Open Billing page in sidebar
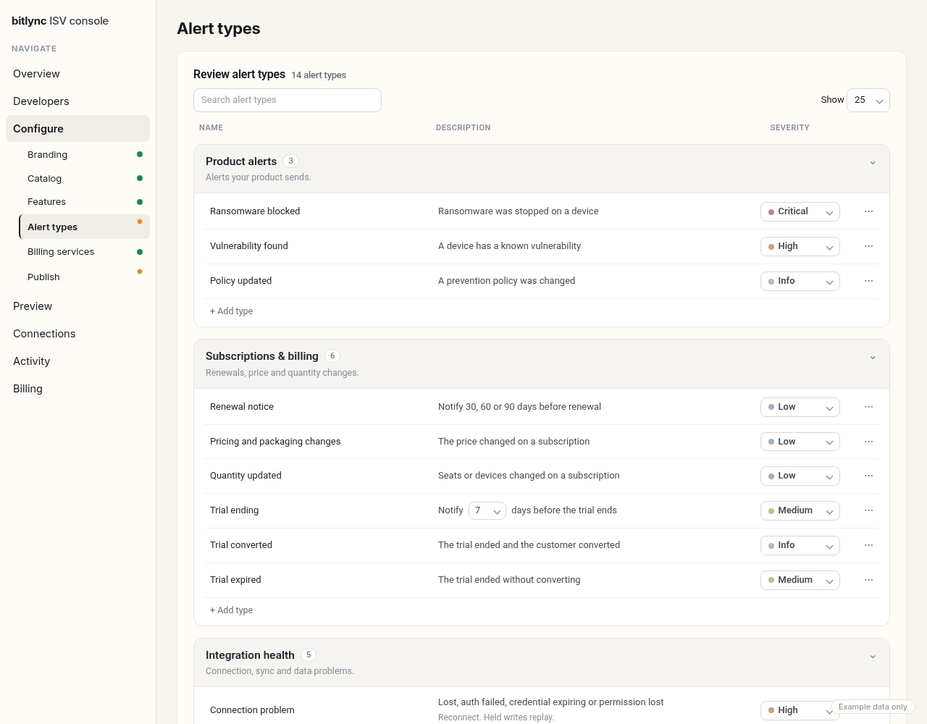The height and width of the screenshot is (724, 927). [77, 389]
